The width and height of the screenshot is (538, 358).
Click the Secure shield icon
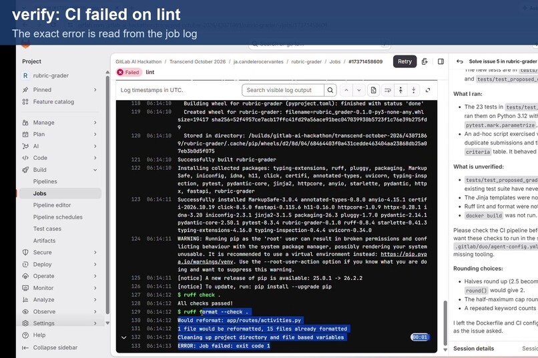(x=25, y=253)
